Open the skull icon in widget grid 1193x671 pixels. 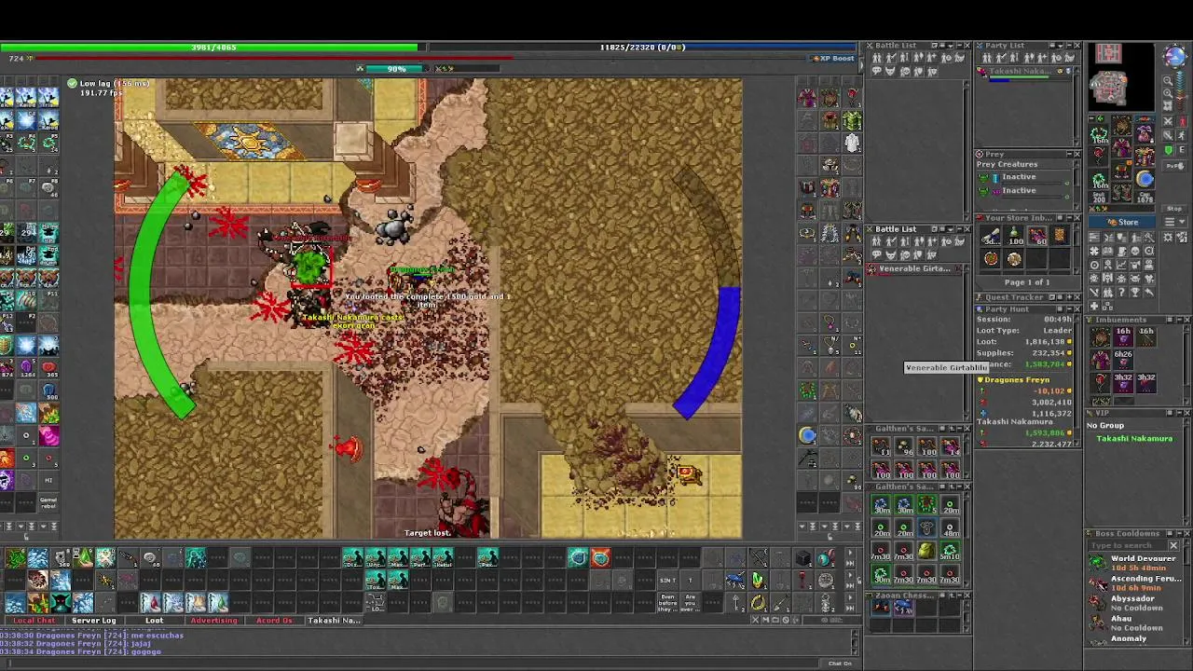[1135, 252]
